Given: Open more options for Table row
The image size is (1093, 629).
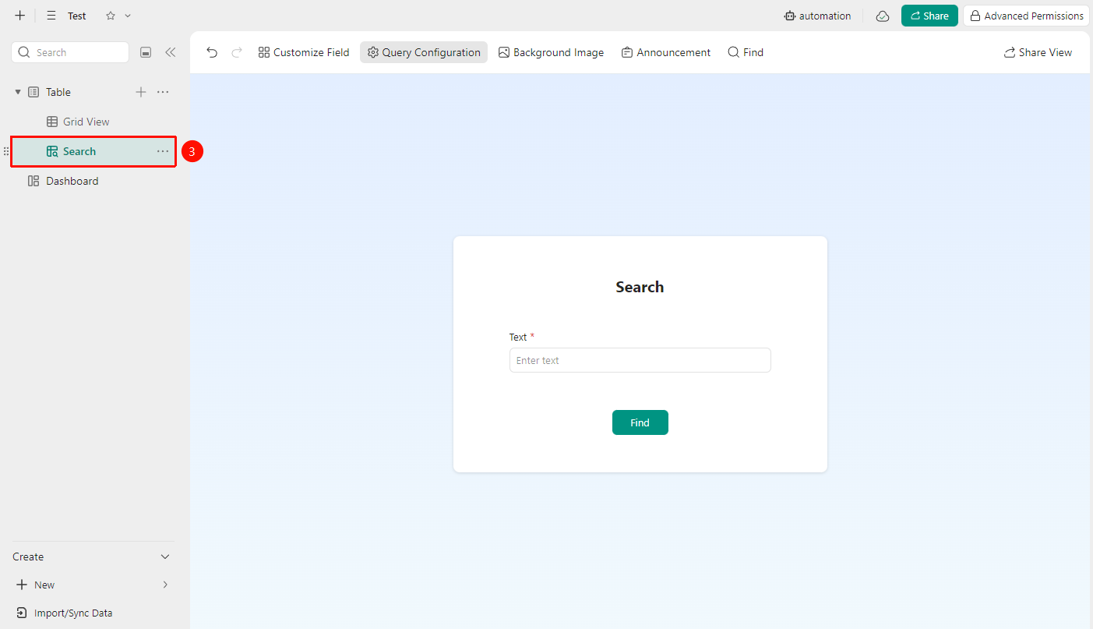Looking at the screenshot, I should tap(163, 92).
